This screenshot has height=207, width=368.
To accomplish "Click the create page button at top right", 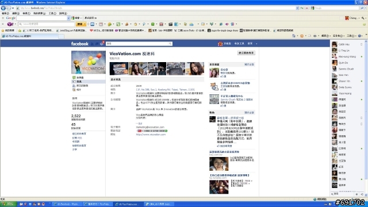I will tap(246, 53).
